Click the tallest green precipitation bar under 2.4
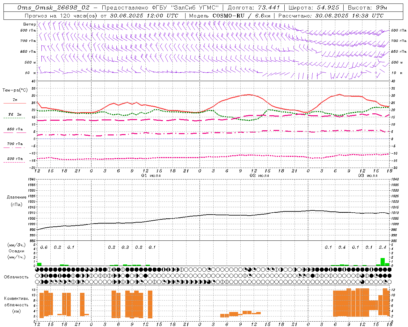 pyautogui.click(x=383, y=262)
